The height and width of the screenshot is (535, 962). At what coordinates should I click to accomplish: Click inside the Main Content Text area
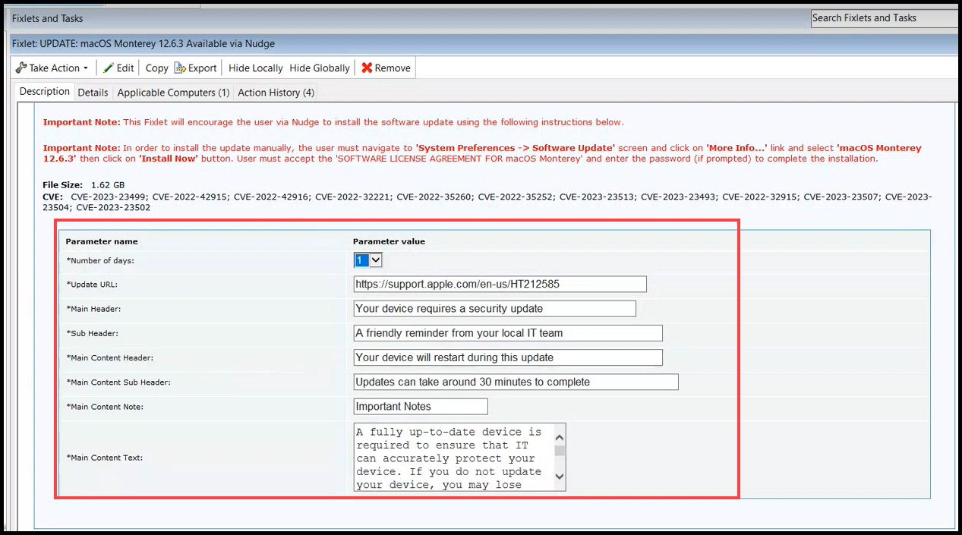point(454,458)
